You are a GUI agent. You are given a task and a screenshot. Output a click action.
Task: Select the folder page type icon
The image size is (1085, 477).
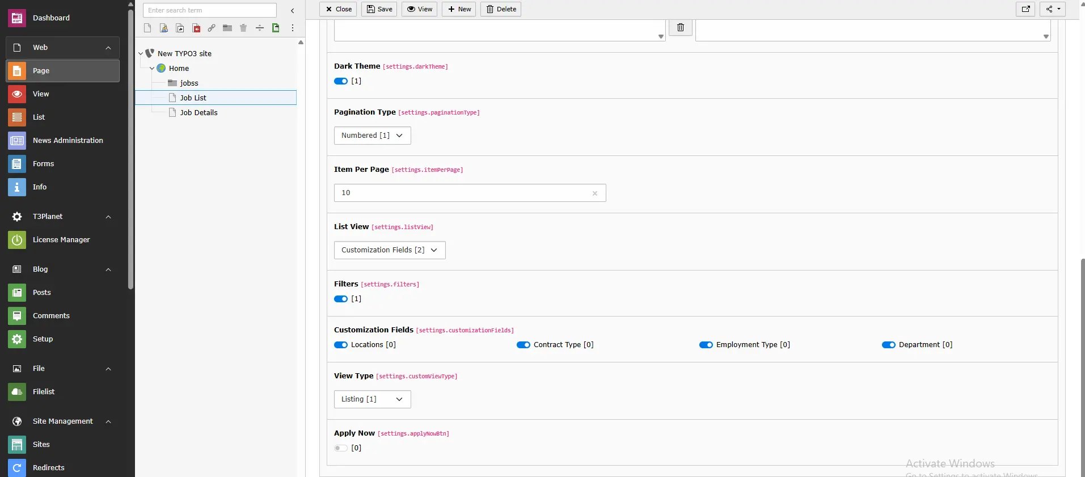click(x=227, y=28)
